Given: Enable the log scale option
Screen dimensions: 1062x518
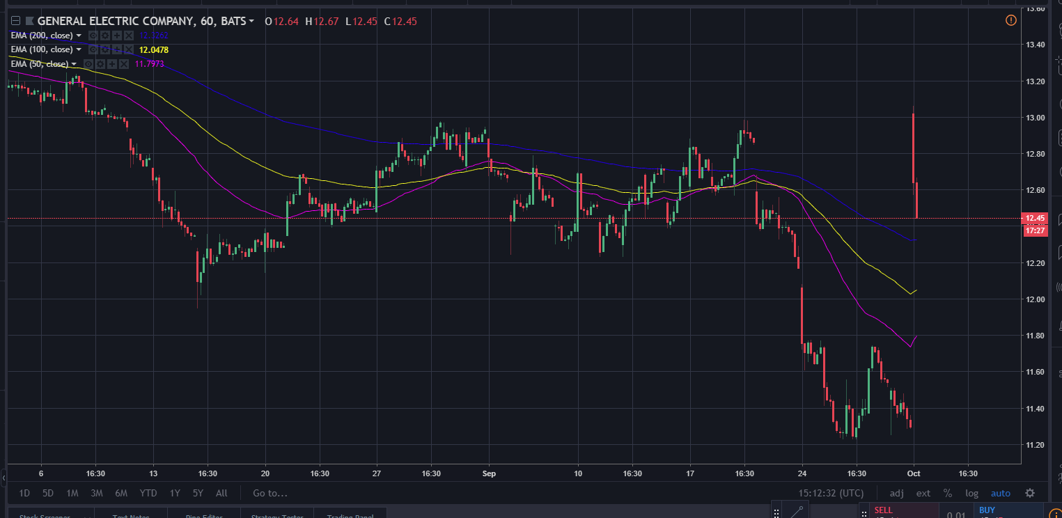Looking at the screenshot, I should [971, 493].
